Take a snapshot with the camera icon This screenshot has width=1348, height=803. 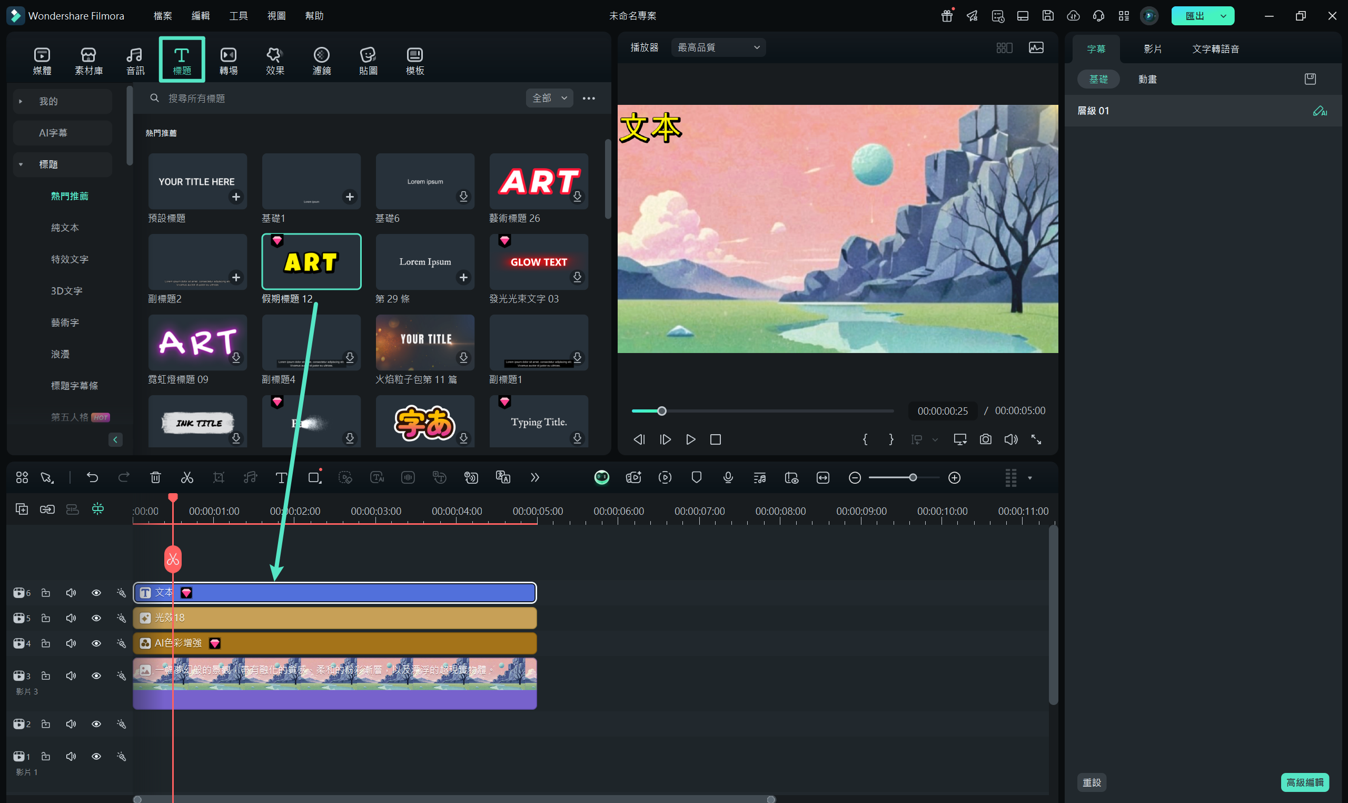click(x=985, y=439)
